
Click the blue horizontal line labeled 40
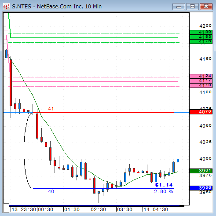pos(103,189)
